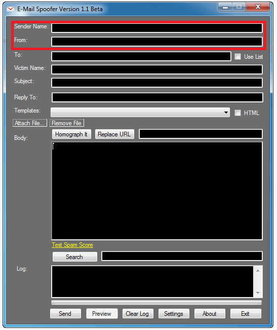Click the Clear Log button
Viewport: 277px width, 330px height.
[138, 314]
